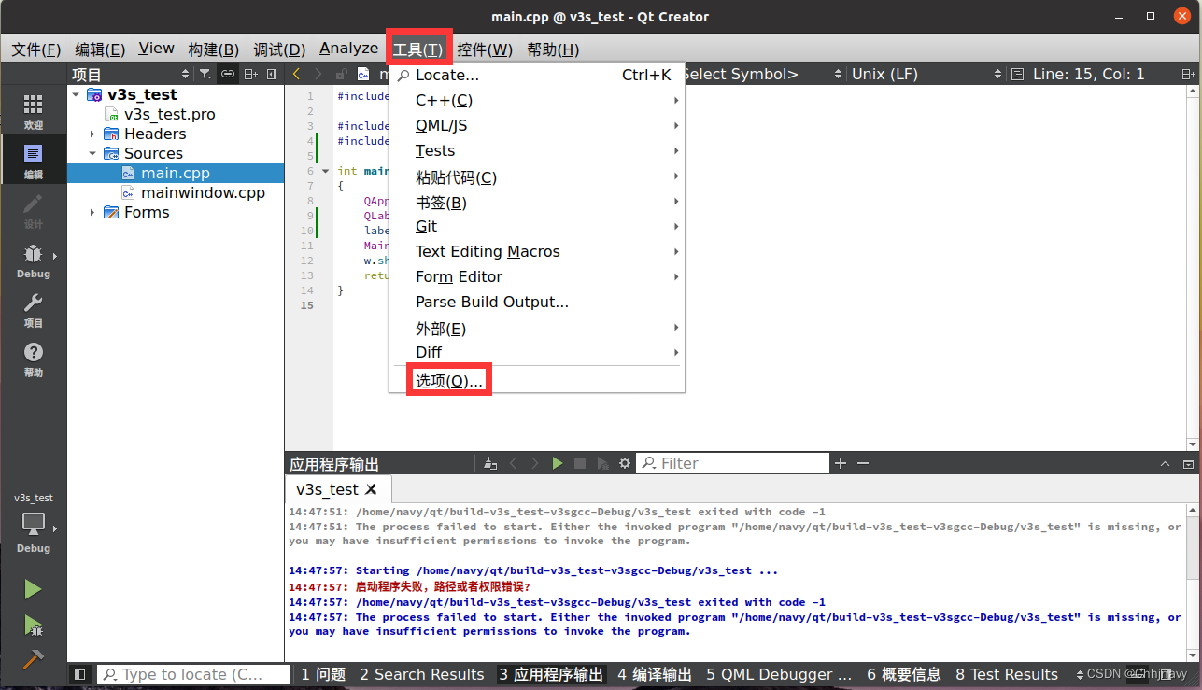Fold the main function at line 6
Screen dimensions: 1202x690
pos(325,171)
